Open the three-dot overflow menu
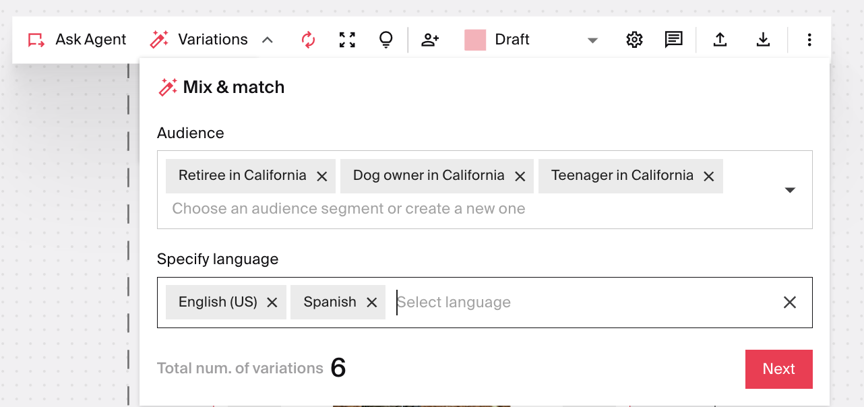Viewport: 864px width, 407px height. [809, 39]
